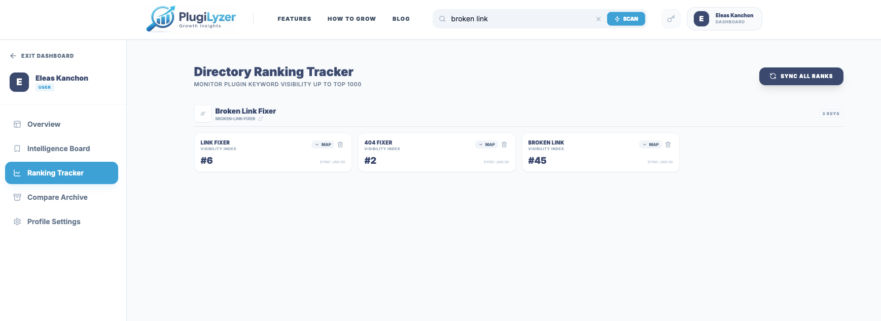Click the Directory Ranking Tracker heading

pyautogui.click(x=273, y=72)
